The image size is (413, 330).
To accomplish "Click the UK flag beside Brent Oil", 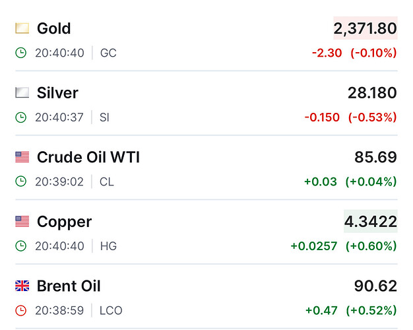I will click(x=22, y=286).
